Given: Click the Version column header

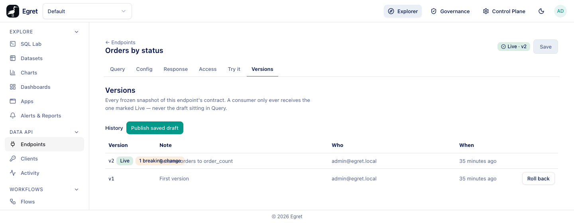Looking at the screenshot, I should (118, 145).
